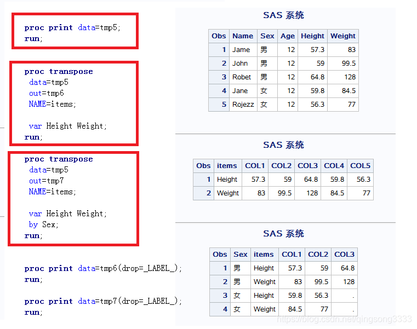Viewport: 417px width, 329px height.
Task: Select the "proc print data=tmp7(drop=_LABEL_);" line
Action: 103,301
